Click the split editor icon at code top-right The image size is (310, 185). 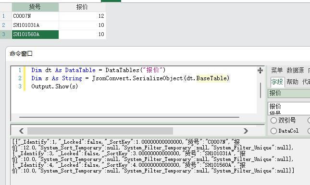pyautogui.click(x=260, y=70)
